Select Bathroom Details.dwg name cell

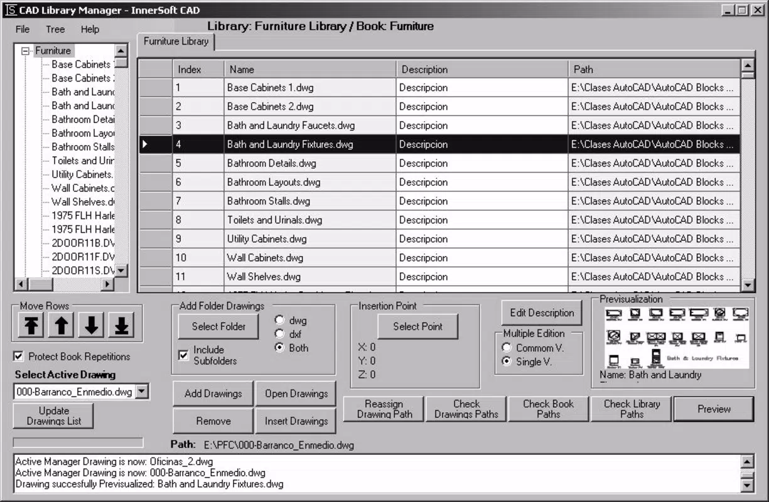coord(310,163)
